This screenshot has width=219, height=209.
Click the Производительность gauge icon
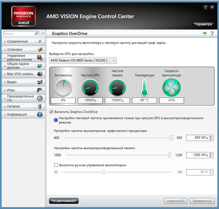click(40, 98)
